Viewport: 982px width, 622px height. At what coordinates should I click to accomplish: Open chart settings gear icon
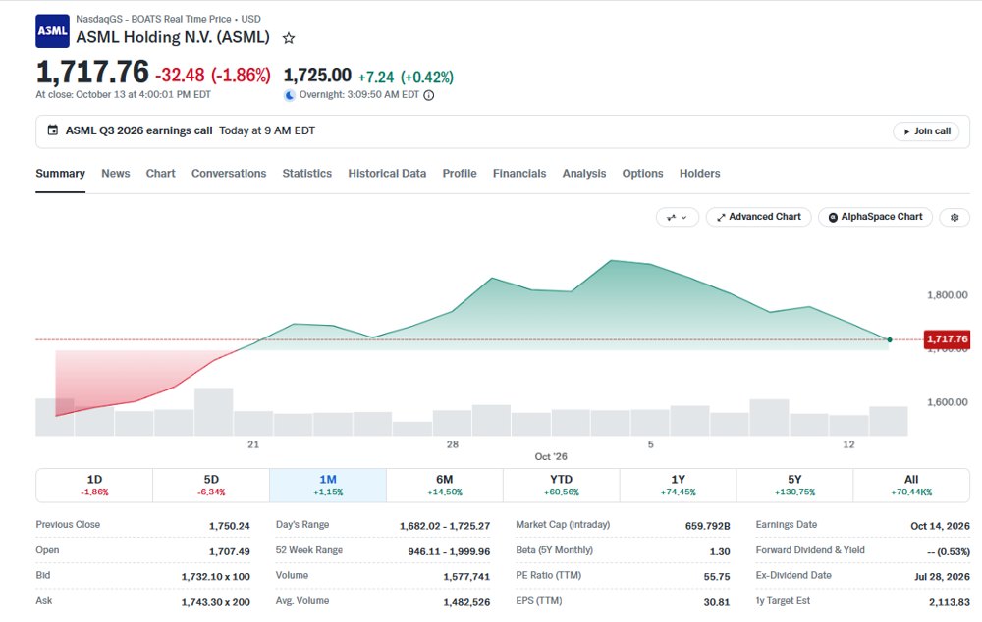(955, 217)
